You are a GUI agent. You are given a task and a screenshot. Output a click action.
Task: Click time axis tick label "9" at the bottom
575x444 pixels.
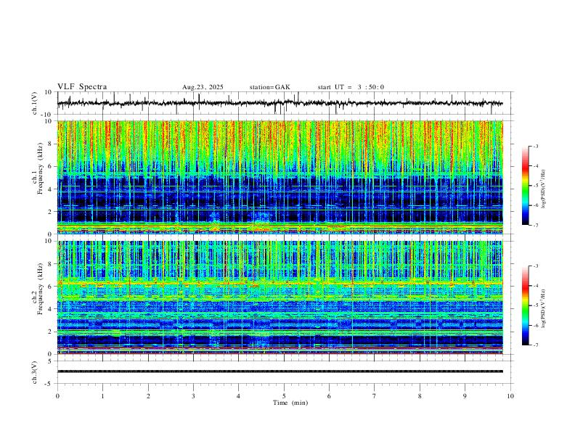coord(465,396)
